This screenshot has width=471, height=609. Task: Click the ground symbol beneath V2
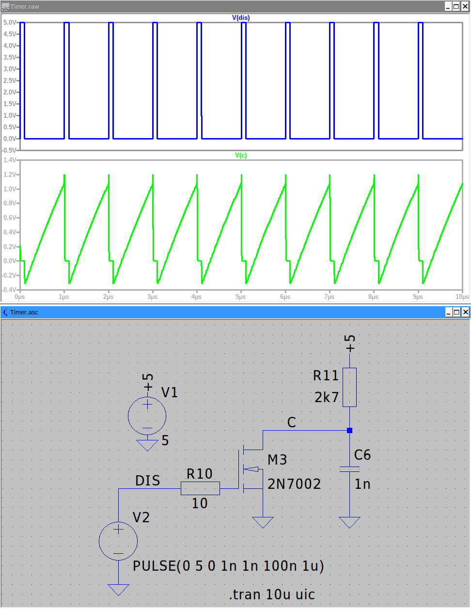(x=118, y=589)
